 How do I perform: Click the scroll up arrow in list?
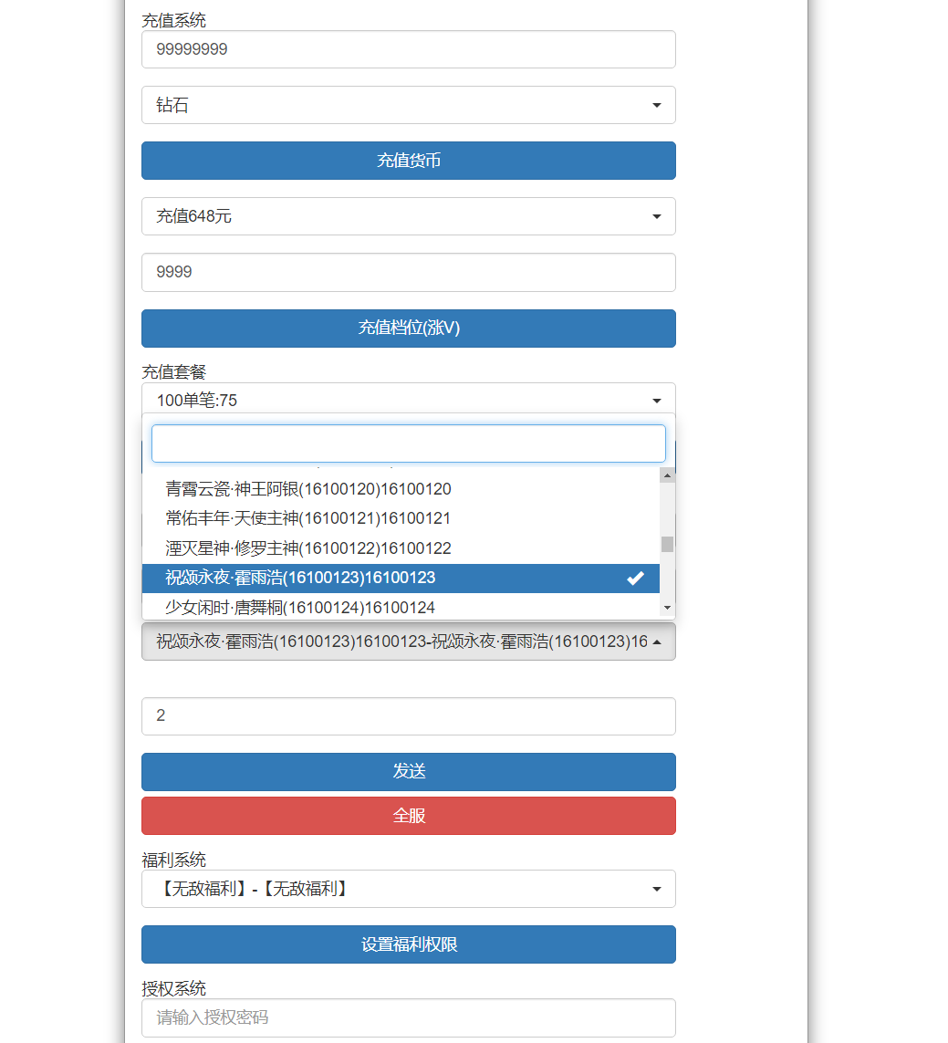click(667, 475)
